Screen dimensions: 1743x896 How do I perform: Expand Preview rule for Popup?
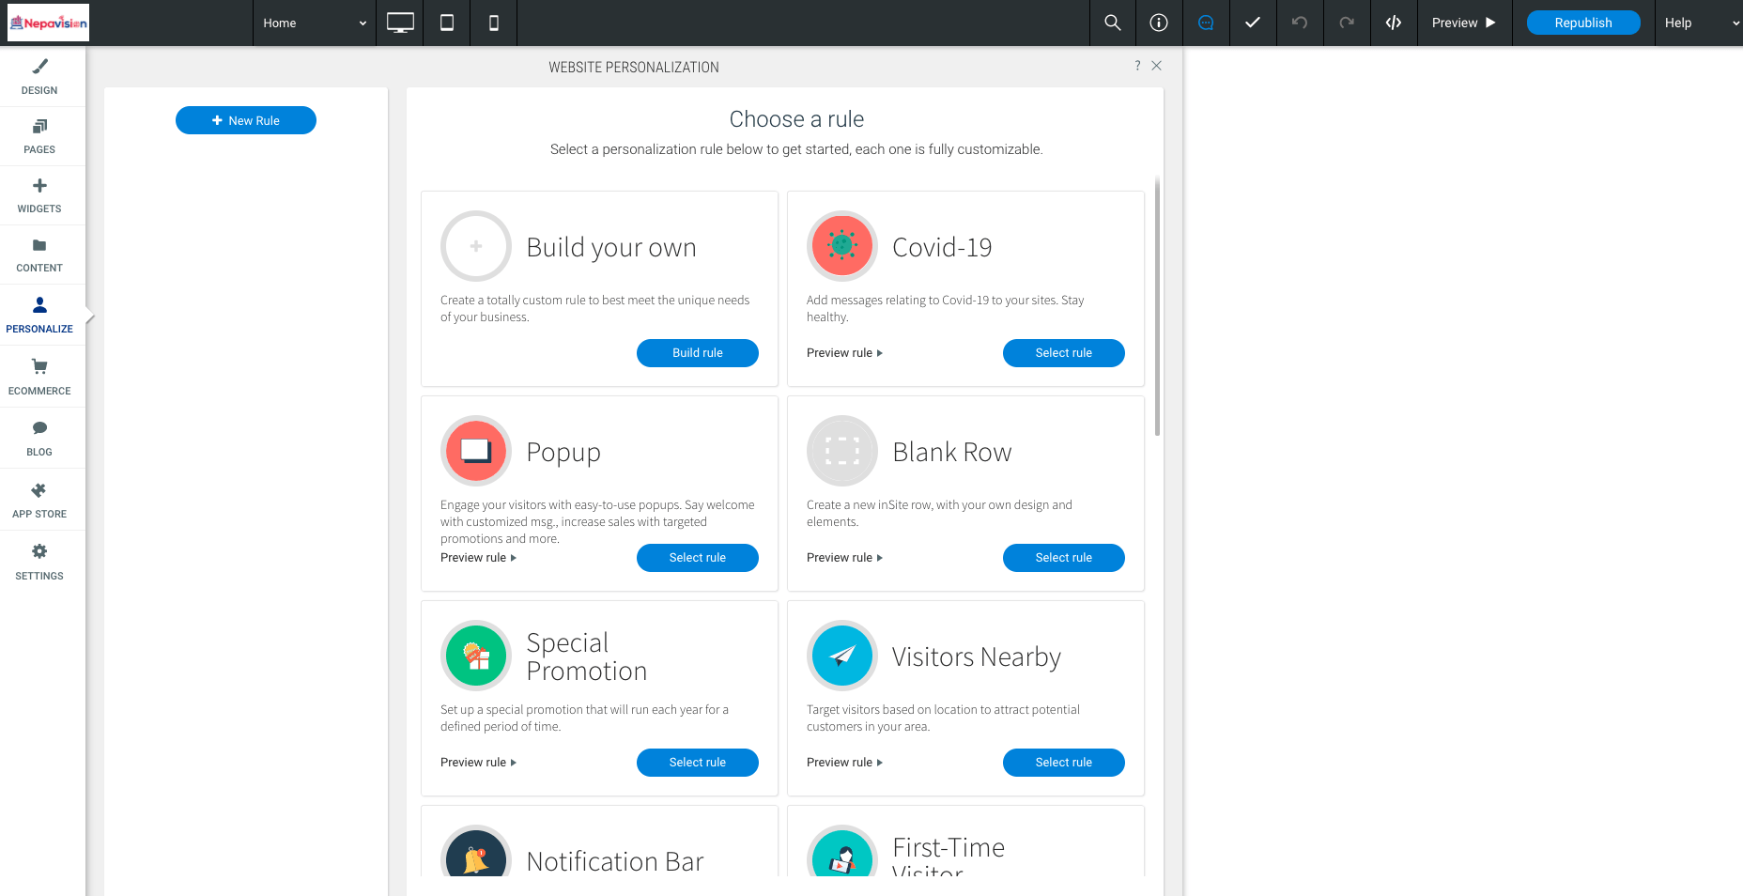point(478,558)
